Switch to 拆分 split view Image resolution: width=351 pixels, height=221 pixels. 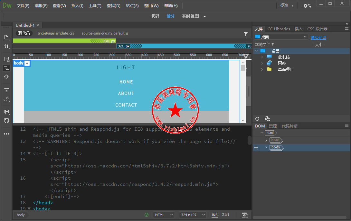171,16
